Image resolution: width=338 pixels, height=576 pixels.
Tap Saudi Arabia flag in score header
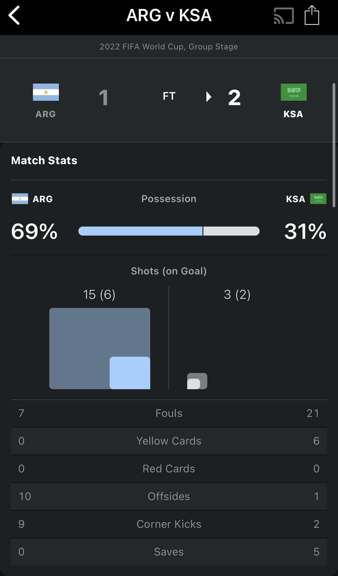click(294, 92)
